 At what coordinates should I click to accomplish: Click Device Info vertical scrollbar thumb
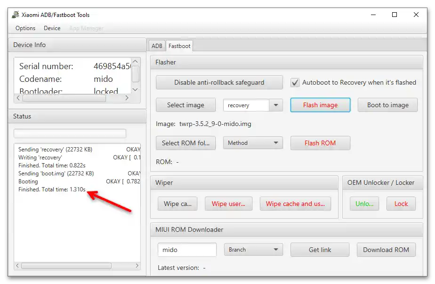136,74
